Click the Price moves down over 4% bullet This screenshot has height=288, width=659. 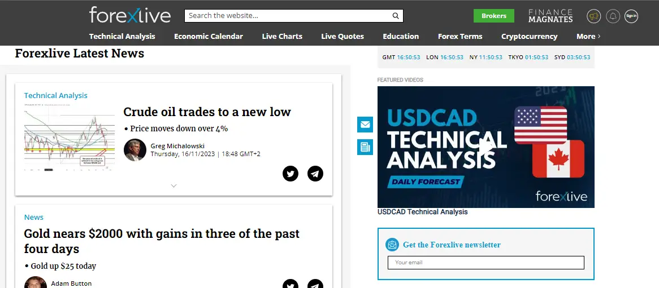(176, 129)
